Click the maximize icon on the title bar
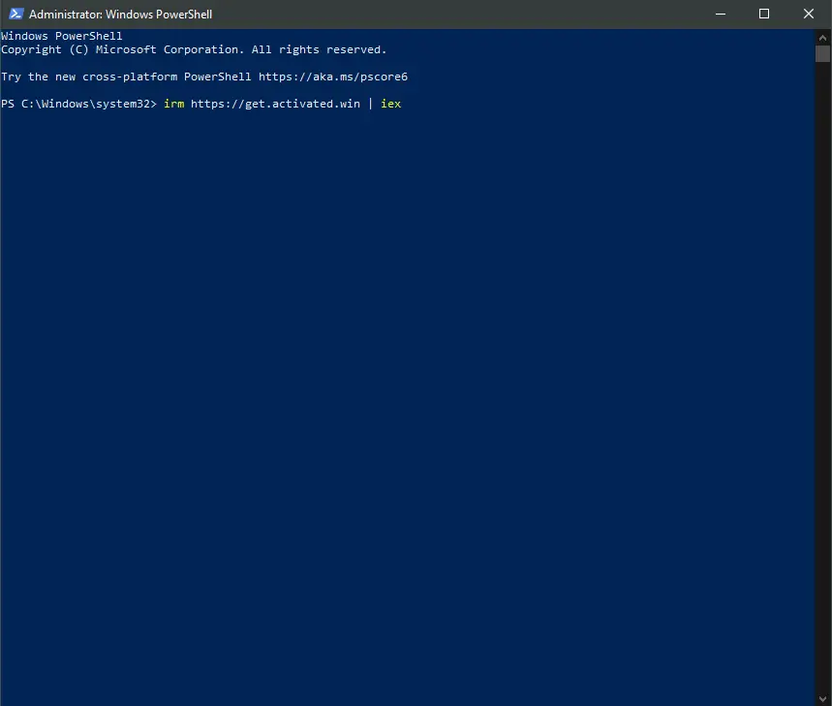Image resolution: width=832 pixels, height=706 pixels. tap(763, 14)
